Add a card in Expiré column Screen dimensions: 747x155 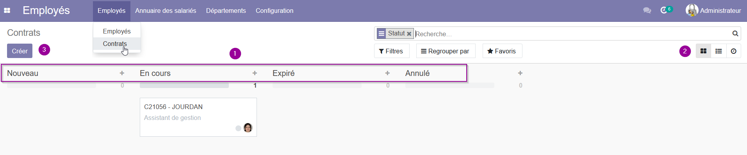tap(387, 73)
